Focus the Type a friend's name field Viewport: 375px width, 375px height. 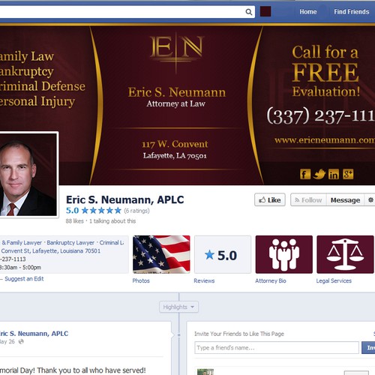pos(277,348)
